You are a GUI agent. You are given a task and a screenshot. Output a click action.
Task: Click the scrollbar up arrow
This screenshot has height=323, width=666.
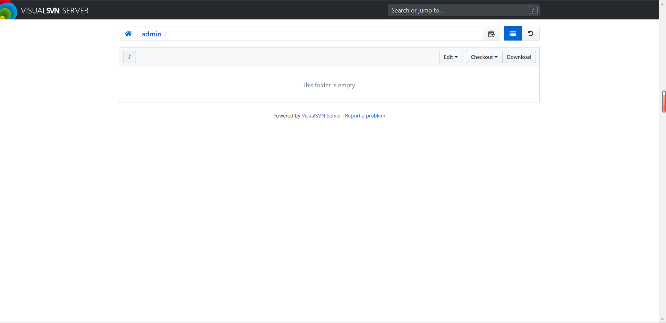(662, 4)
